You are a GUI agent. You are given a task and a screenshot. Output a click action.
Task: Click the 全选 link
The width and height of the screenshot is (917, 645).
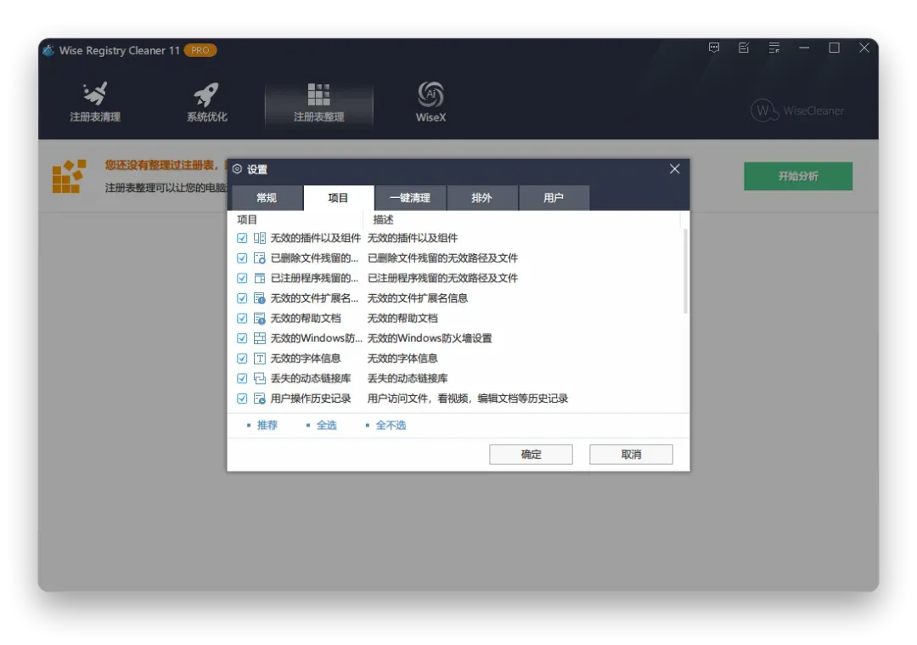click(326, 425)
